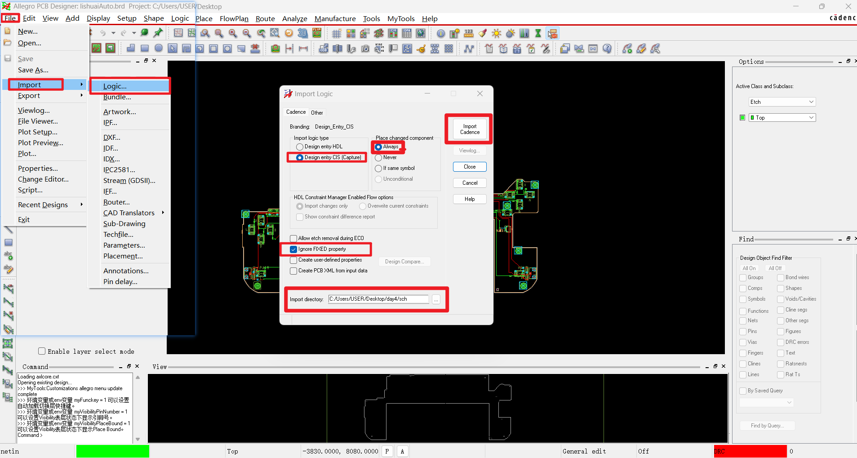
Task: Switch to the Other tab
Action: (317, 113)
